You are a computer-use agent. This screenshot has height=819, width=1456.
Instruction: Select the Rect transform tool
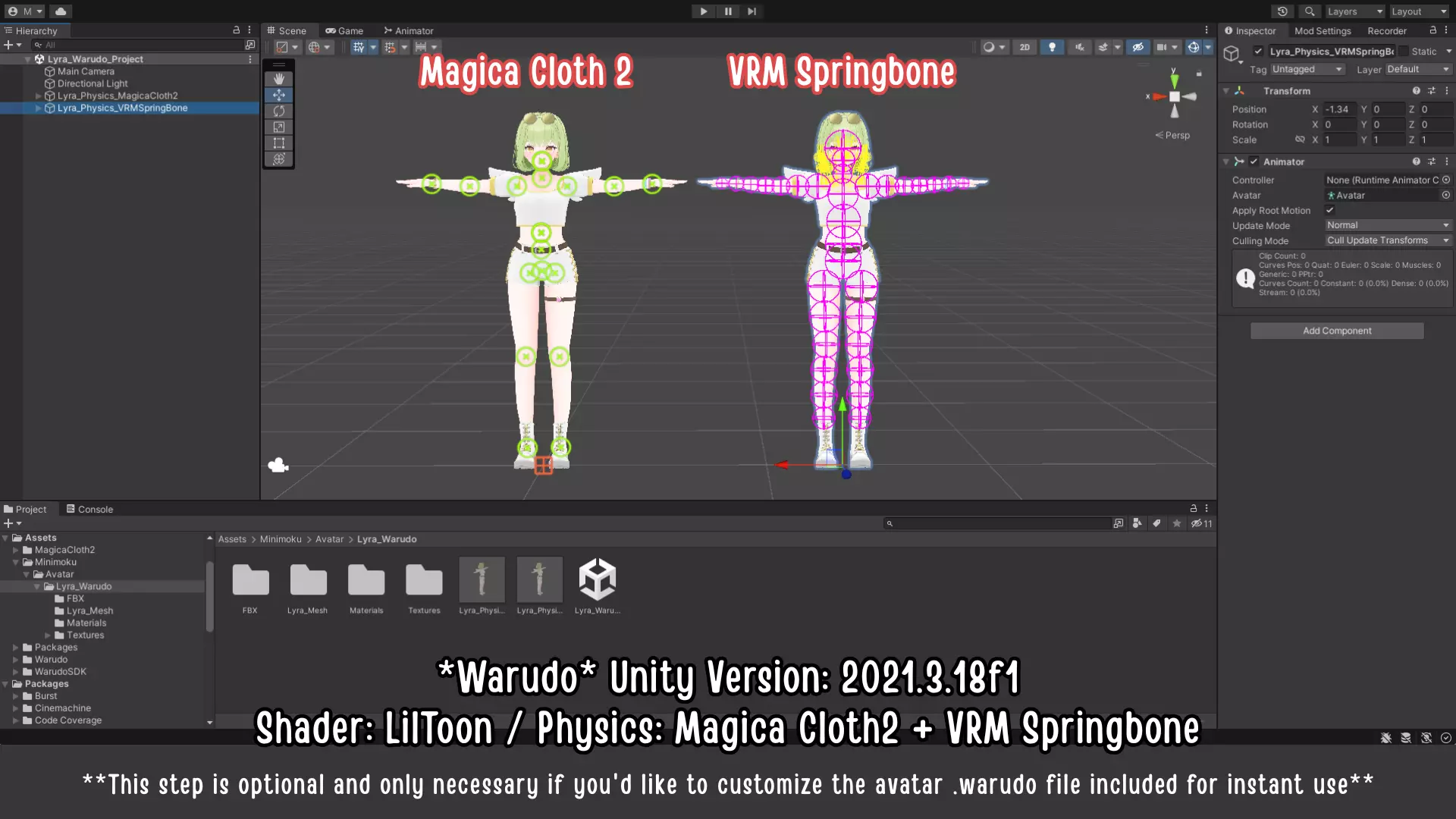point(279,143)
